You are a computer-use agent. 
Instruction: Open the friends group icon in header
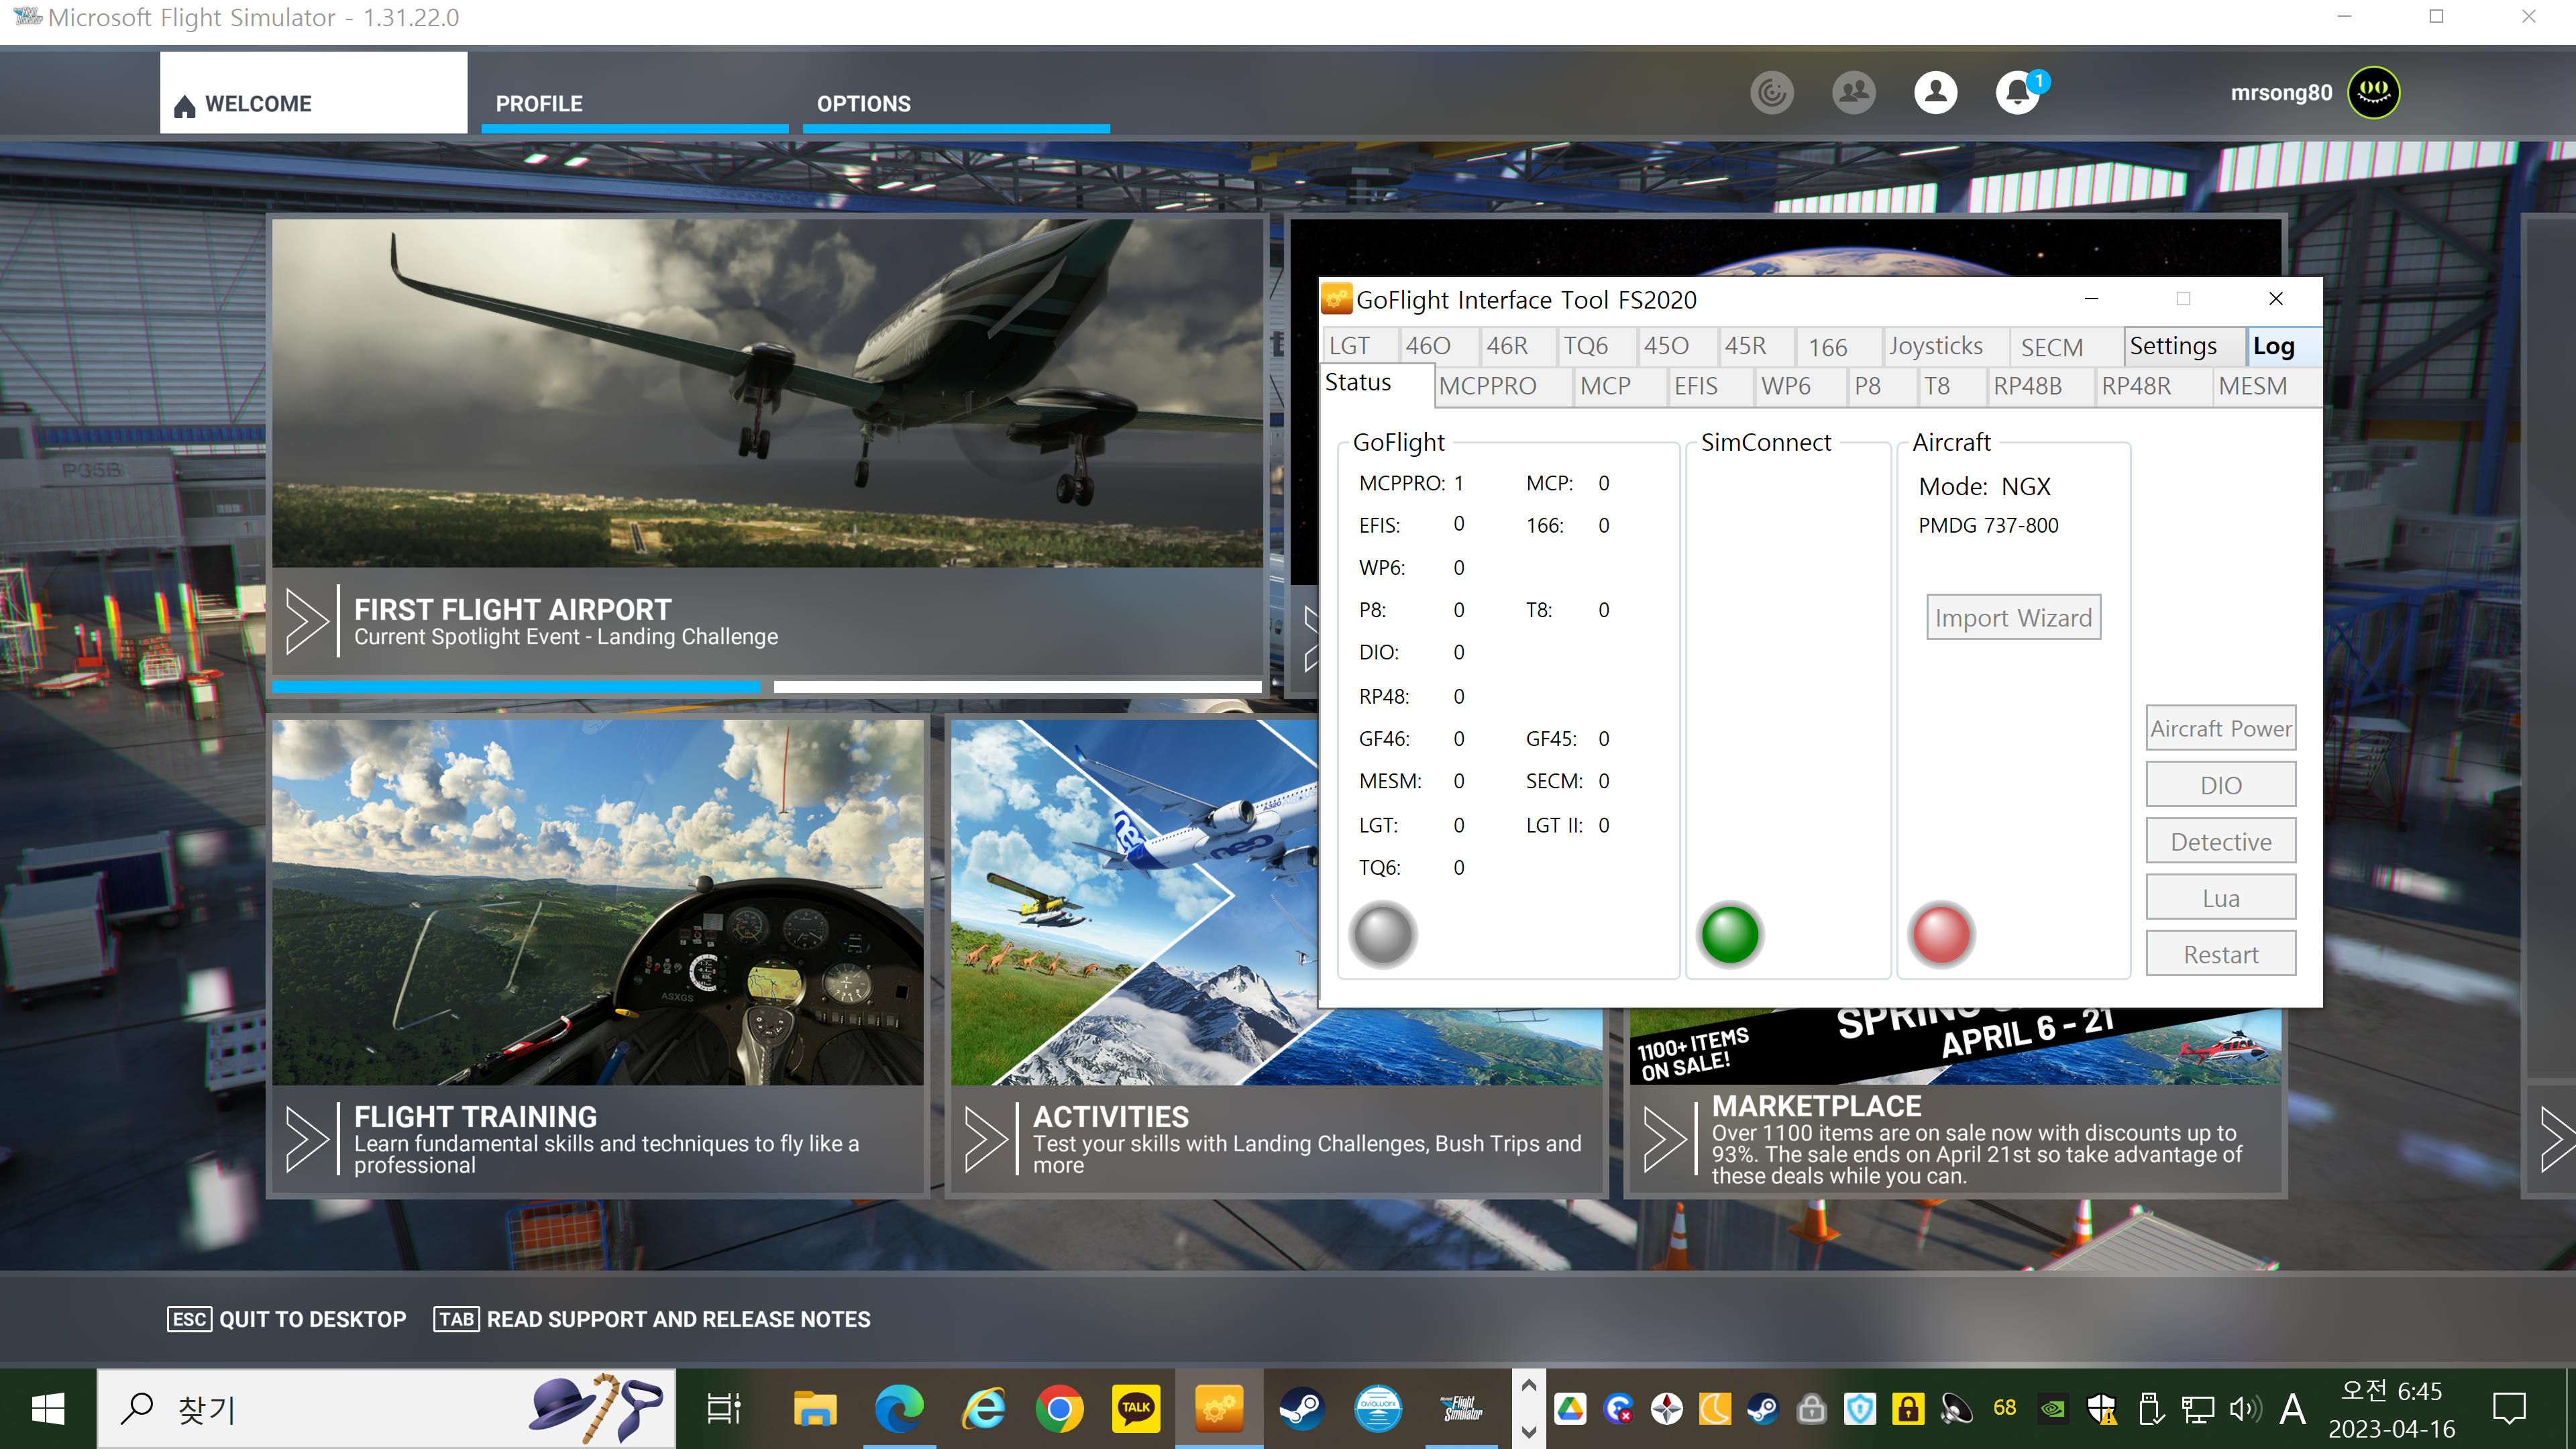tap(1854, 93)
